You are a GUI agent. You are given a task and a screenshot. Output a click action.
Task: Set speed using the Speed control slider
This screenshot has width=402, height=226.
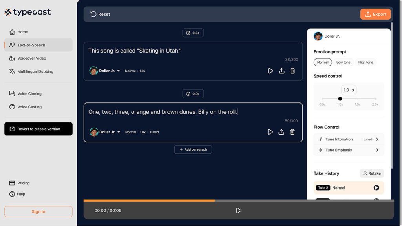(x=340, y=98)
